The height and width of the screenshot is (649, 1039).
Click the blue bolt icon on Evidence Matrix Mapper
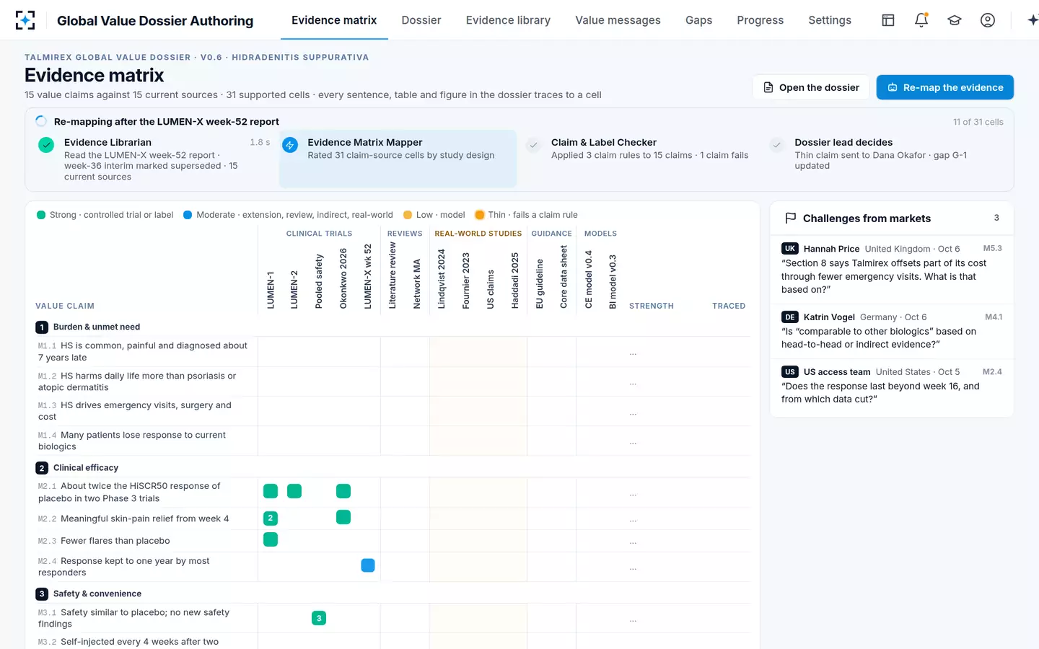(290, 145)
